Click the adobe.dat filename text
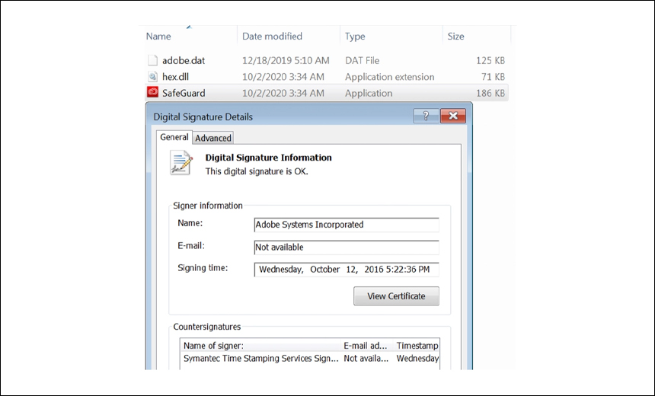 (184, 61)
